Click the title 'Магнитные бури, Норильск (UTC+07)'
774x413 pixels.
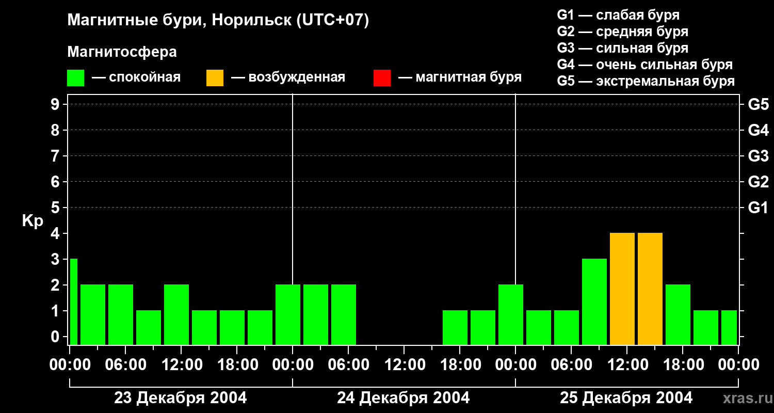218,21
